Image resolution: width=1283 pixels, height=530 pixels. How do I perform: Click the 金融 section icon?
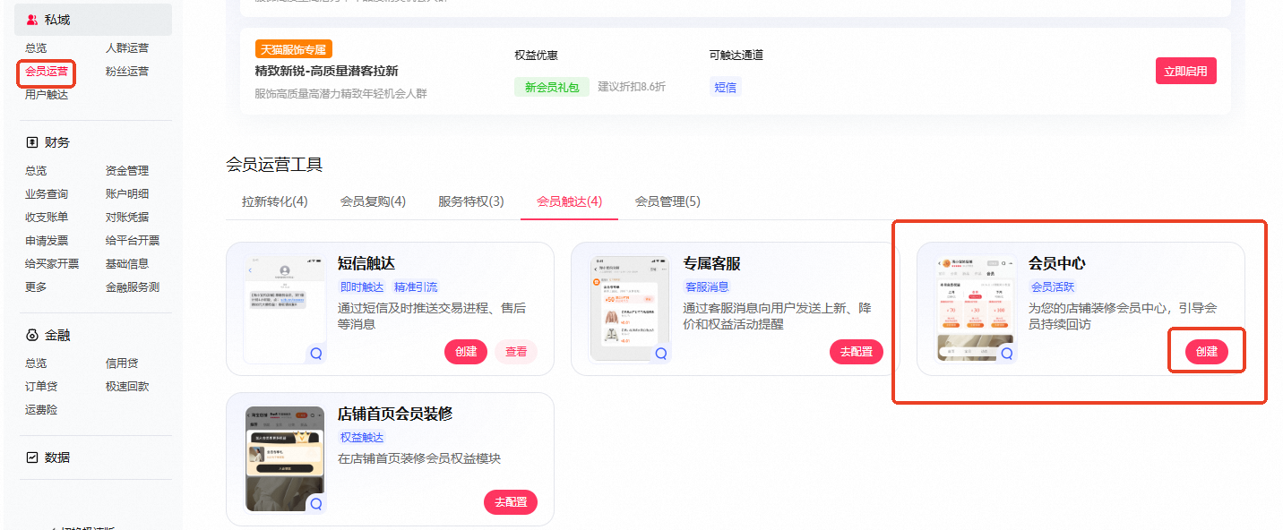(32, 336)
